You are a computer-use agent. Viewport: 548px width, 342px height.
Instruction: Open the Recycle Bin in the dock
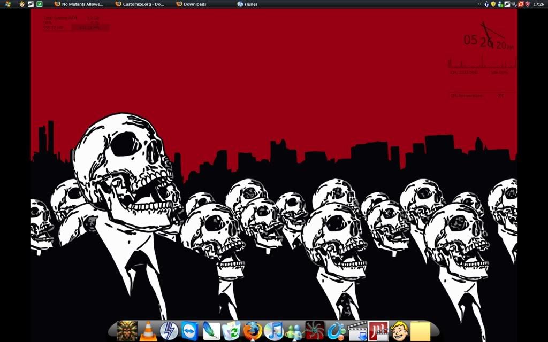(x=231, y=331)
